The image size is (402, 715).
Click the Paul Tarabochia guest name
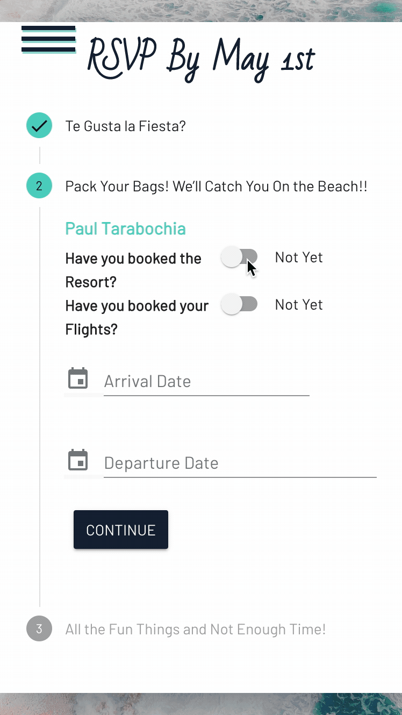click(125, 228)
